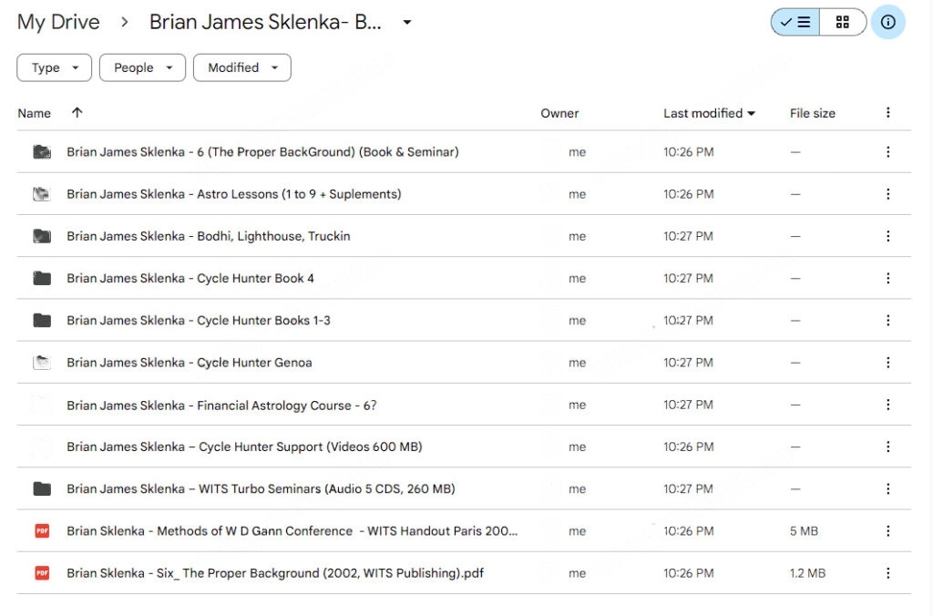Open the folder name dropdown in breadcrumb

pos(407,22)
